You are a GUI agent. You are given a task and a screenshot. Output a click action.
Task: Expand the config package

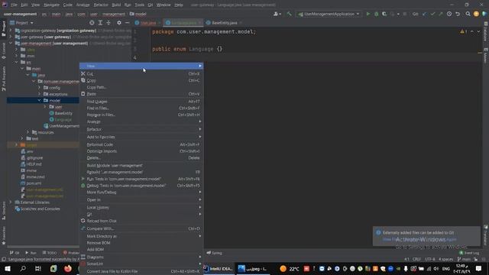click(x=39, y=88)
